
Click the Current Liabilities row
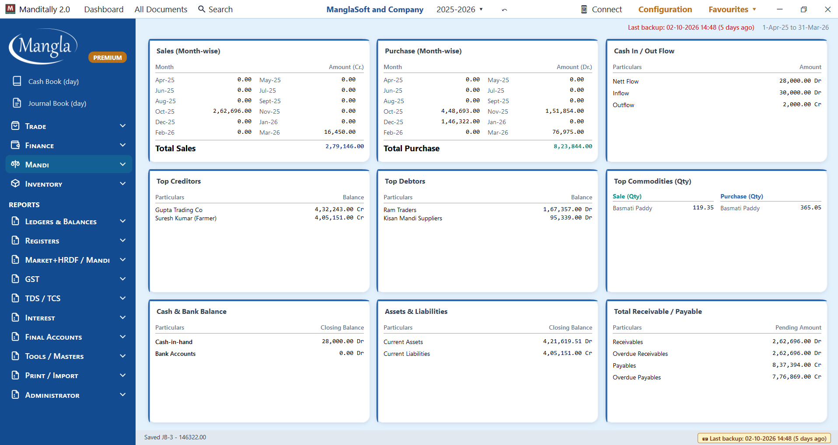(x=488, y=354)
